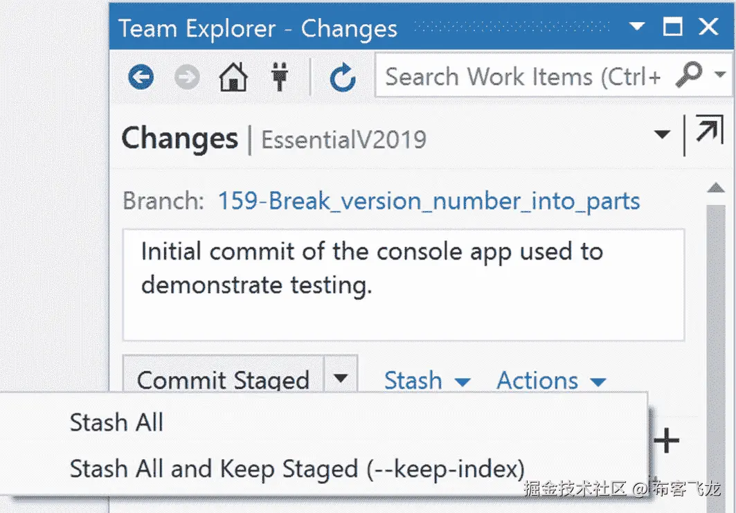
Task: Open Manage Connections plug icon
Action: 280,77
